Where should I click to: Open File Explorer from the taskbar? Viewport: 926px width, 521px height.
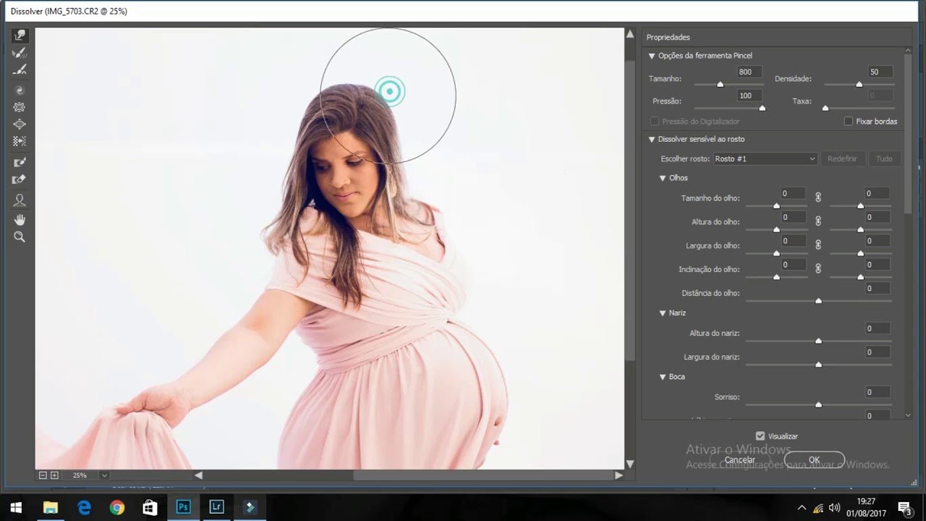pos(51,507)
